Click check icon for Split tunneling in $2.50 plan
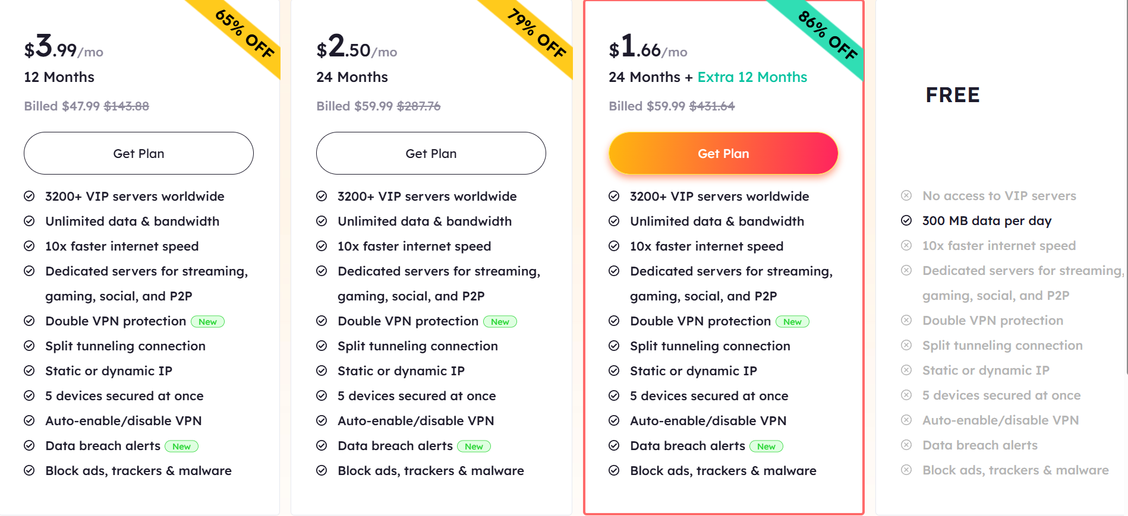The height and width of the screenshot is (516, 1128). 322,346
